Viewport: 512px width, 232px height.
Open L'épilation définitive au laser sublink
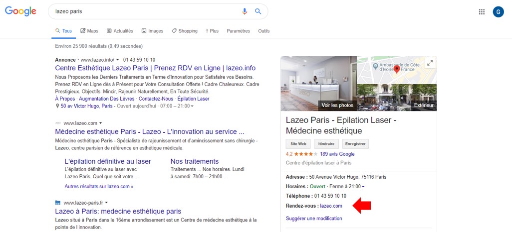(108, 161)
